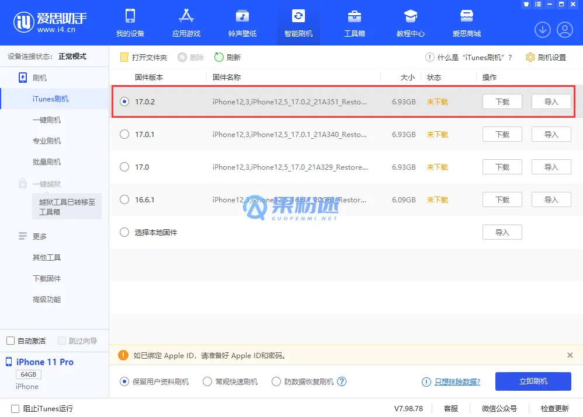Check 阻止iTunes运行 to block iTunes
This screenshot has height=417, width=583.
tap(10, 408)
